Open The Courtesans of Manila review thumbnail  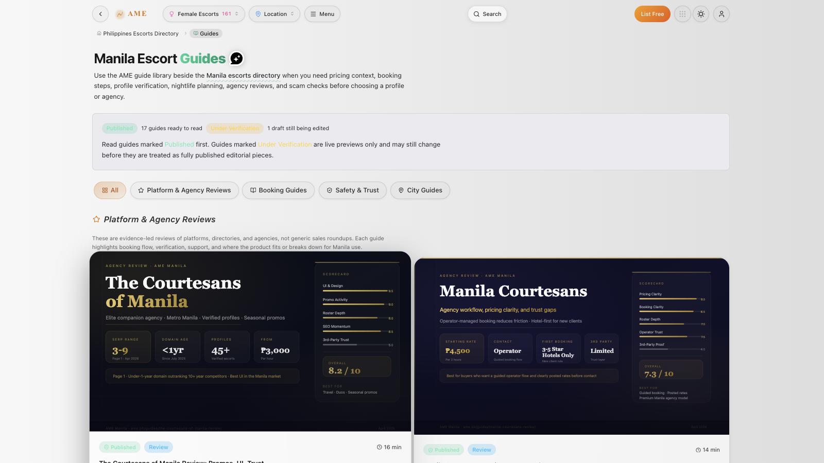[250, 342]
